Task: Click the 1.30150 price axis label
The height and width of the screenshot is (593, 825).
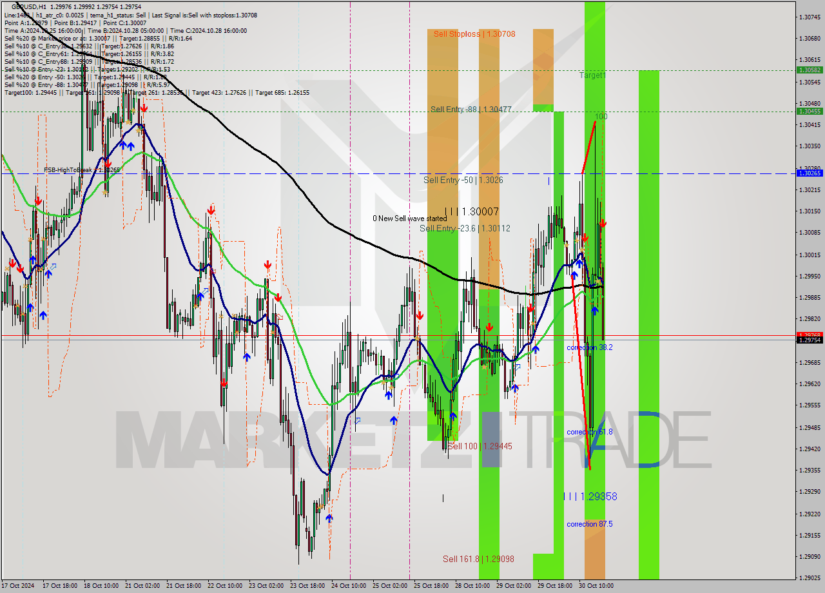Action: click(810, 211)
